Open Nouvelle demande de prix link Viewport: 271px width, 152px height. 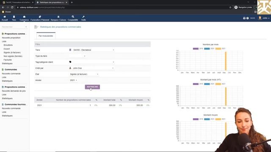(14, 91)
